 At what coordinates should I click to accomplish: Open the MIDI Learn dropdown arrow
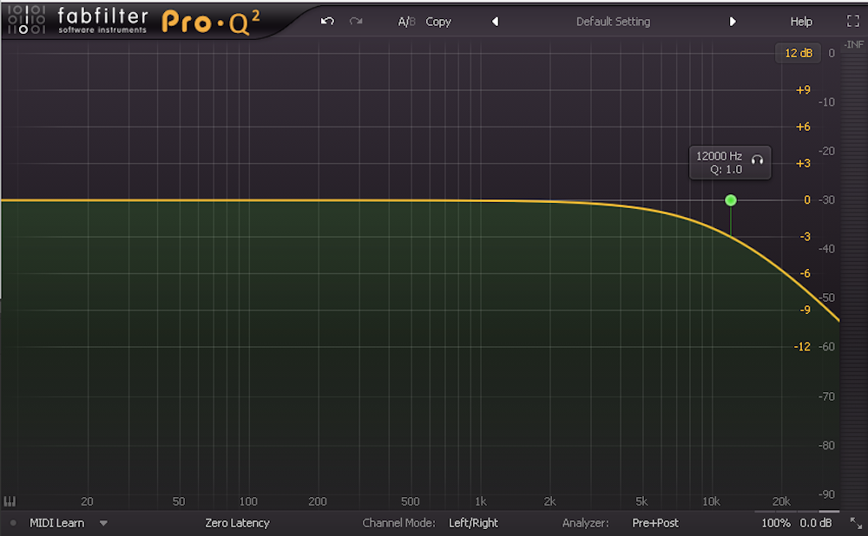click(x=103, y=523)
